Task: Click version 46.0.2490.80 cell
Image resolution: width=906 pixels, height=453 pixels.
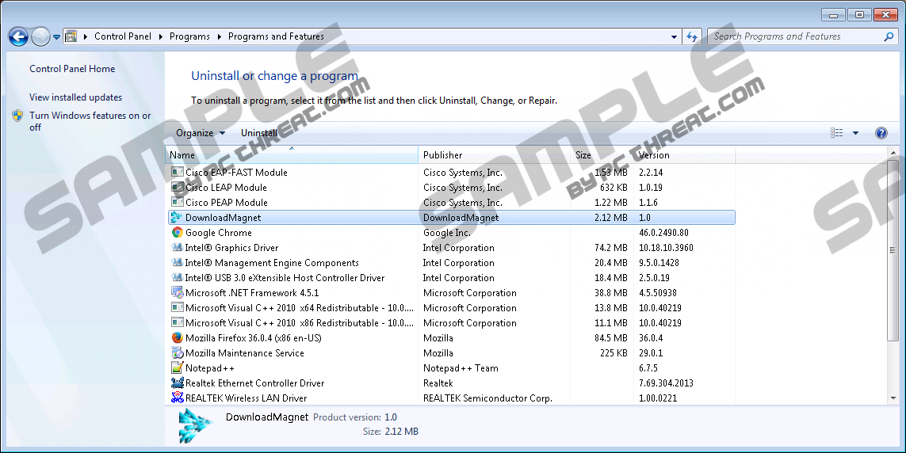Action: (663, 233)
